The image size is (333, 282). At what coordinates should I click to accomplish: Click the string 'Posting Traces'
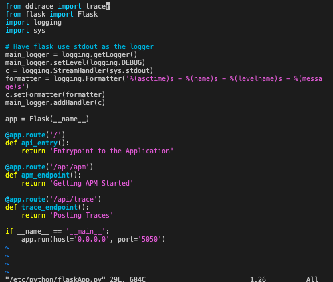[82, 215]
